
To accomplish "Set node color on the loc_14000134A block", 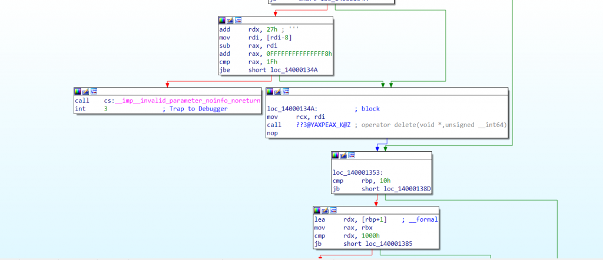I will pos(270,91).
